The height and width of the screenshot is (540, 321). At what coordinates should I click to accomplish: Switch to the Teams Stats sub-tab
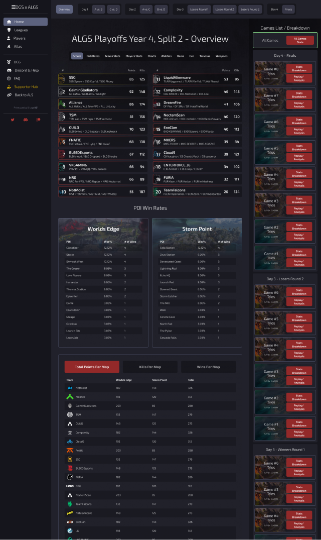(112, 56)
